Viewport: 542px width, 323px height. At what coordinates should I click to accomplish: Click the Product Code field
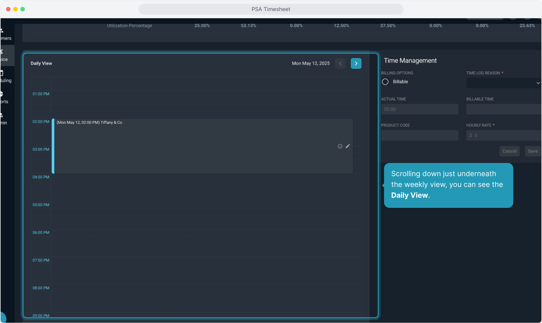tap(419, 135)
